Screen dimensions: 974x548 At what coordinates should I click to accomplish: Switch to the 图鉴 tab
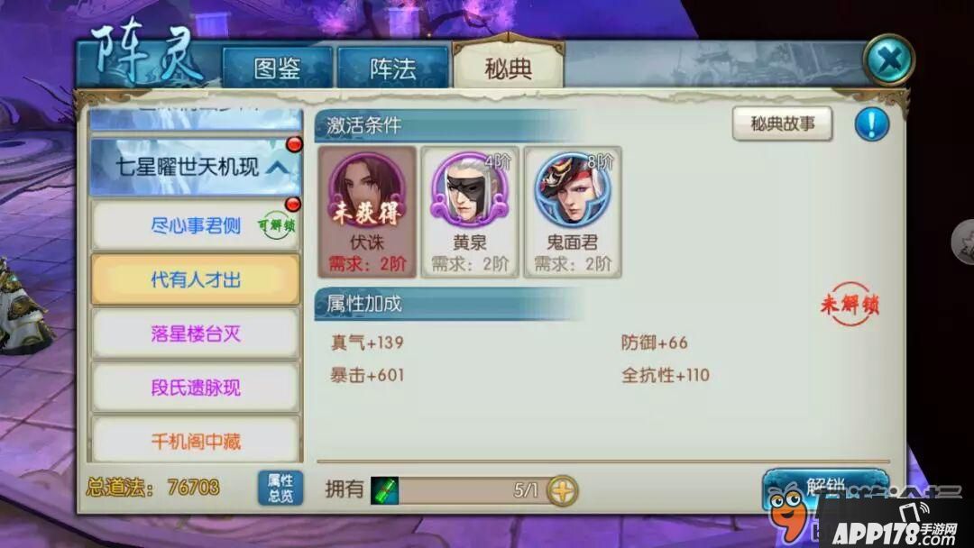pyautogui.click(x=277, y=68)
